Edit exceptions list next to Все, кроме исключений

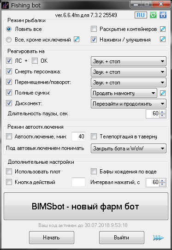[x=77, y=39]
